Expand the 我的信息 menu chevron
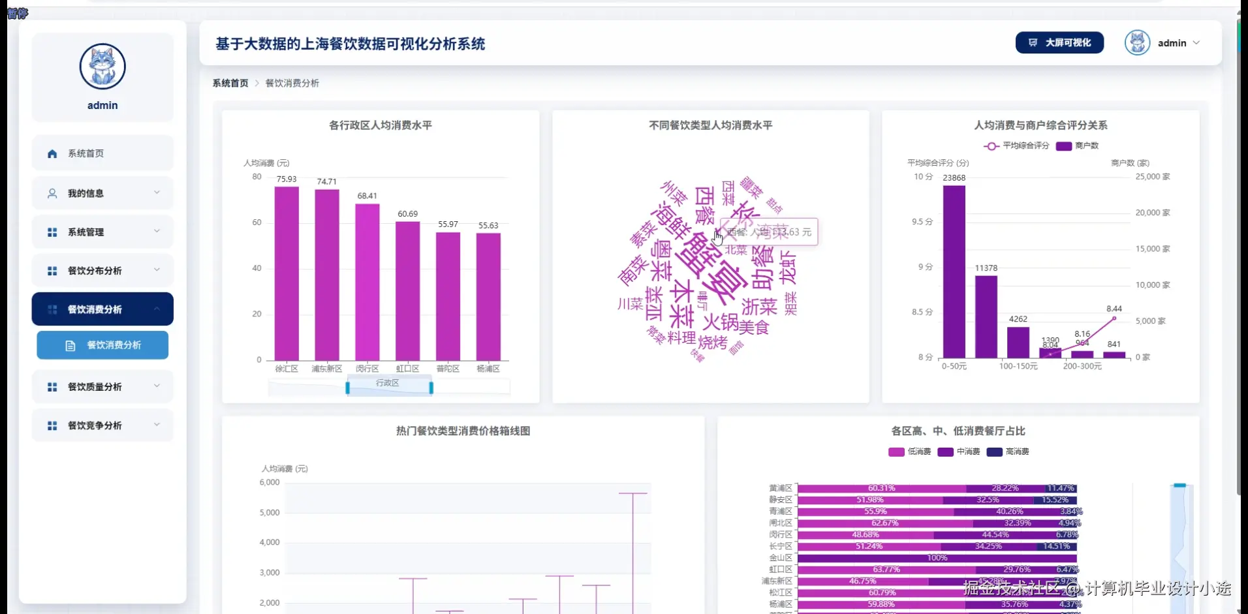 coord(157,192)
